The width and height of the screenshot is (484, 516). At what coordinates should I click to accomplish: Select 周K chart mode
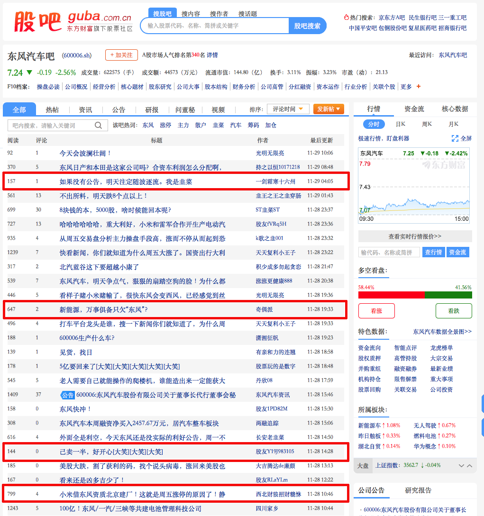427,124
